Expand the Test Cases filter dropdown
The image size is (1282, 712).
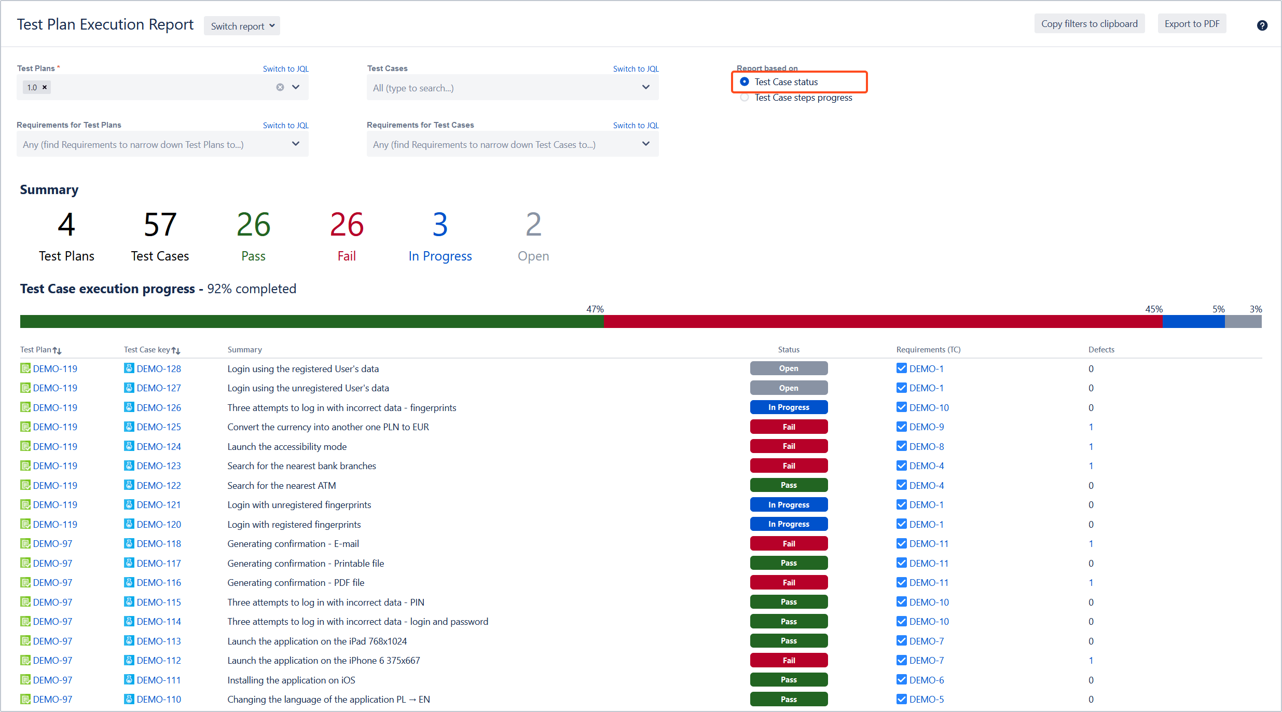tap(645, 87)
